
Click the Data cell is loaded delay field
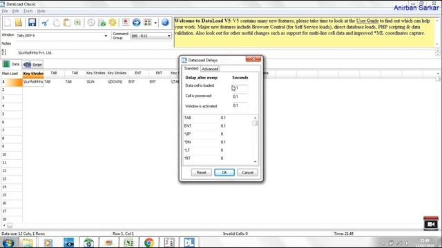point(240,88)
